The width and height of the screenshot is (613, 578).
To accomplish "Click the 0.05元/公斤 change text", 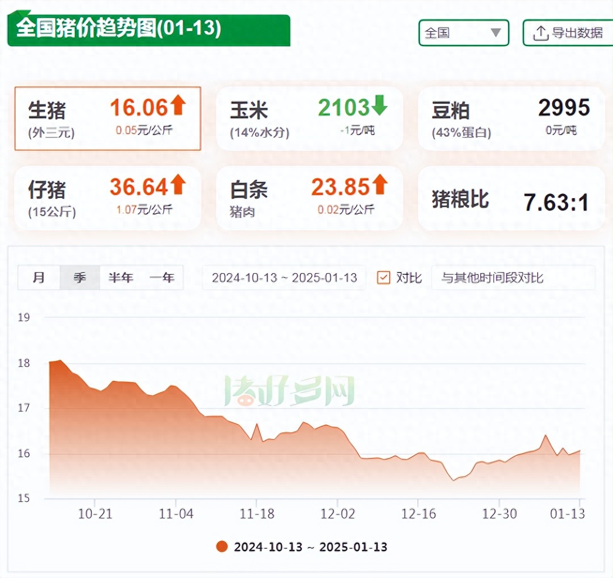I will coord(144,130).
